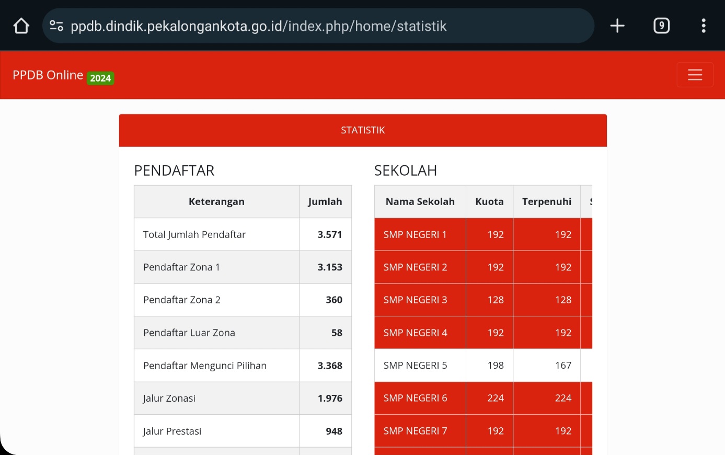Select the SMP NEGERI 7 row
The height and width of the screenshot is (455, 725).
pos(484,431)
